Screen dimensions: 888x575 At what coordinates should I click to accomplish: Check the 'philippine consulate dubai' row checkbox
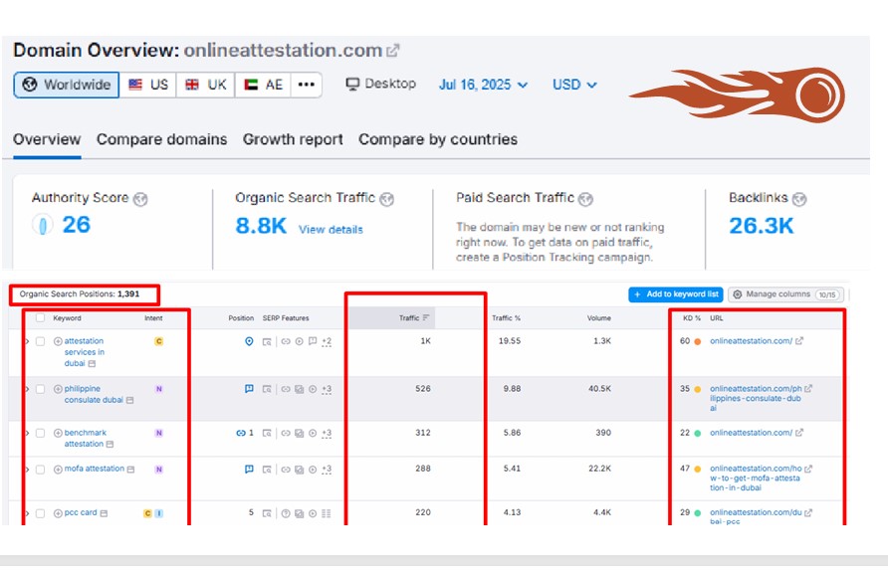pyautogui.click(x=40, y=389)
